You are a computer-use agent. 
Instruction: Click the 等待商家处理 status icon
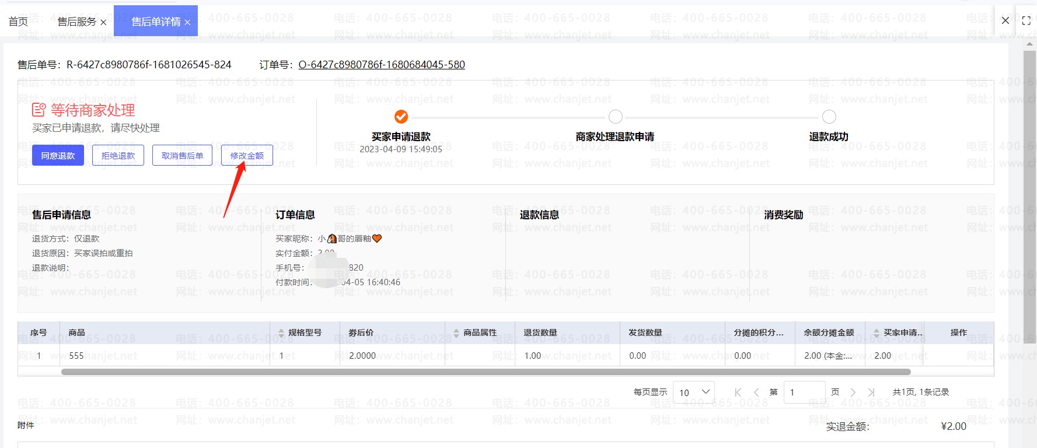39,110
